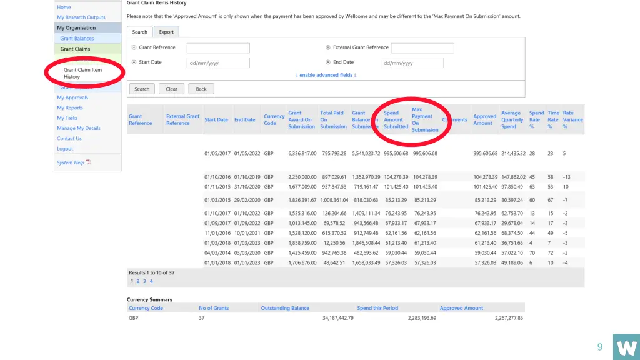Screen dimensions: 640x360
Task: Sort by the table's End Date column header
Action: (245, 119)
